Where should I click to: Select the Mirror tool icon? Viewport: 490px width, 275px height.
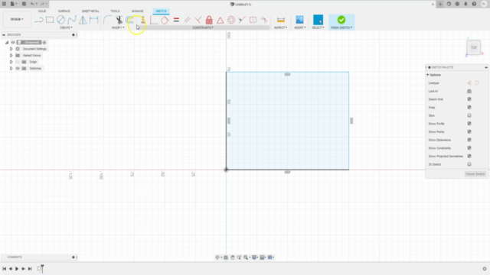tap(83, 20)
